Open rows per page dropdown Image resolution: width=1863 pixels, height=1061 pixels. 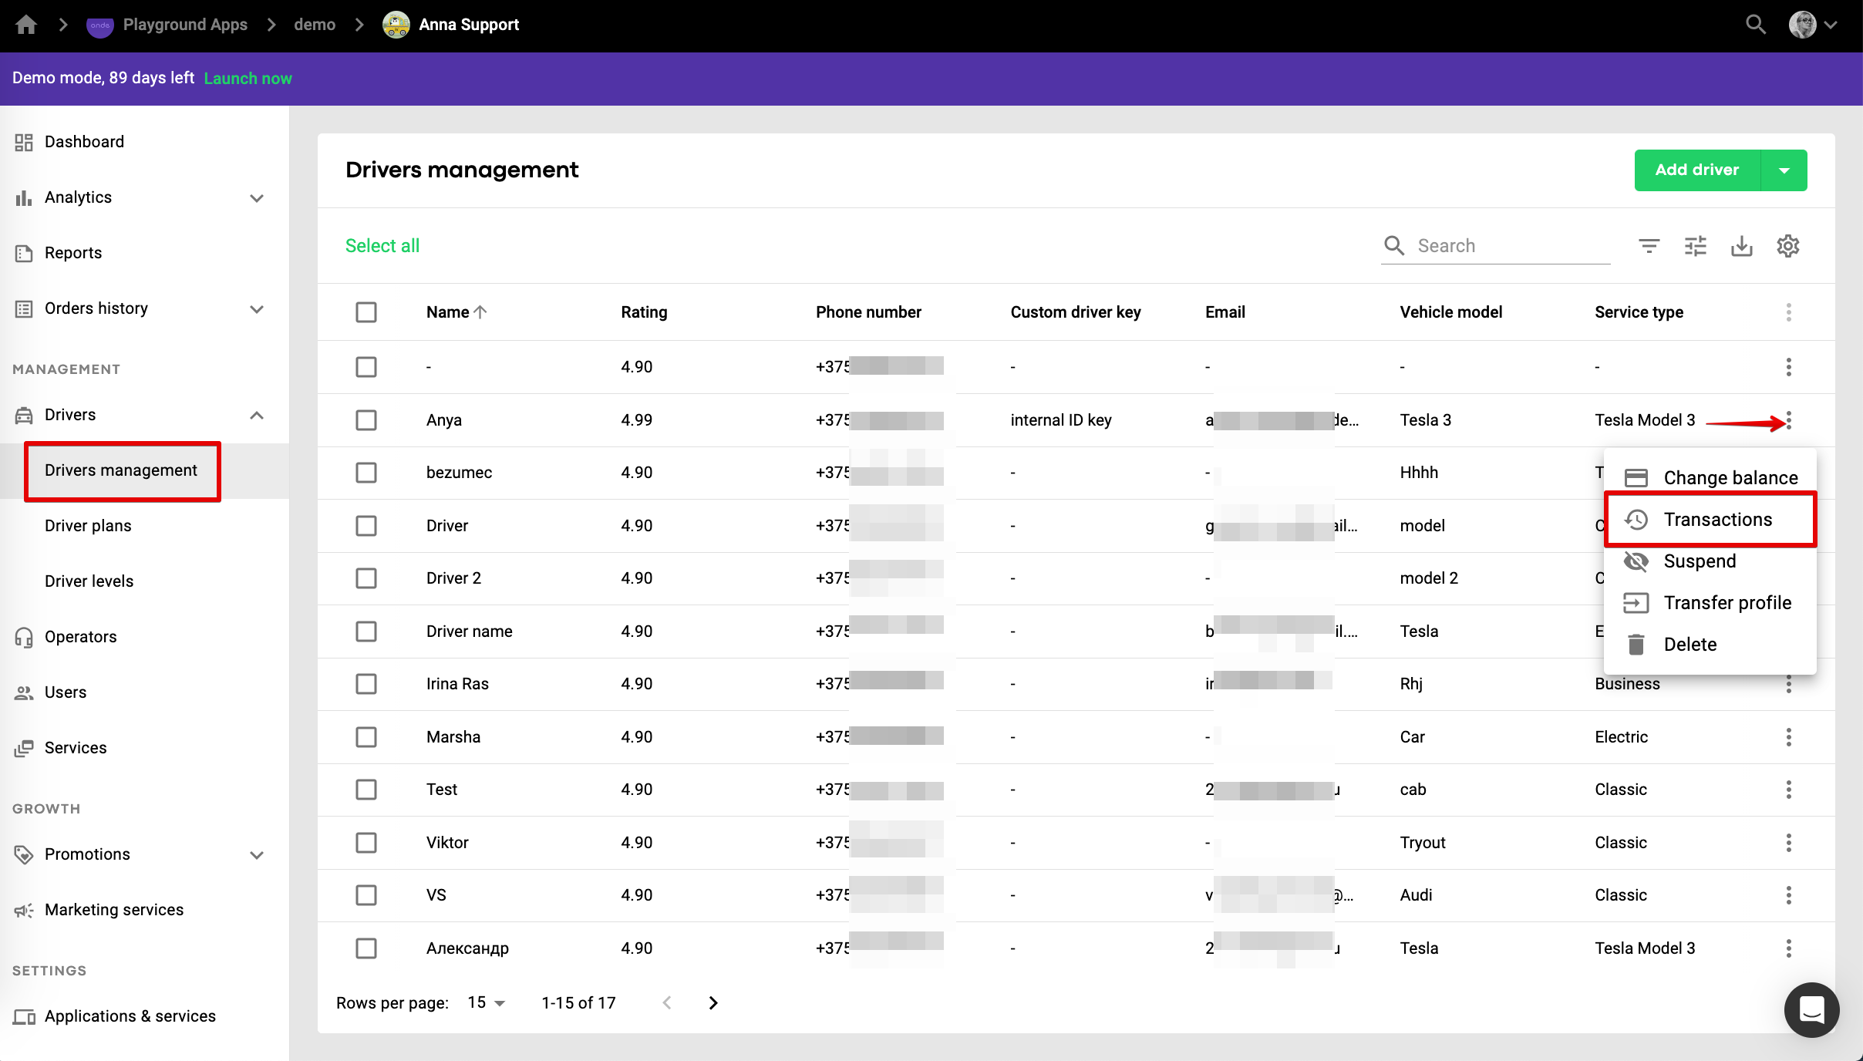click(x=486, y=1002)
